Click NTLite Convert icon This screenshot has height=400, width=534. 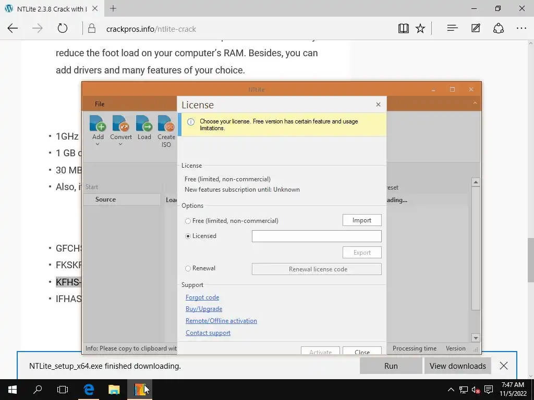tap(120, 123)
